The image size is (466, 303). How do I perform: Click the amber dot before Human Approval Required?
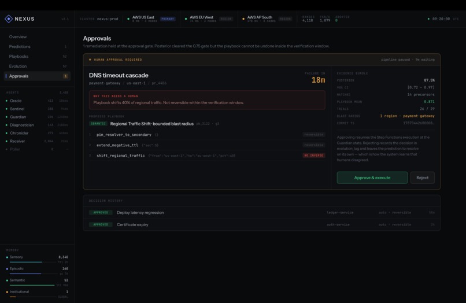click(90, 60)
